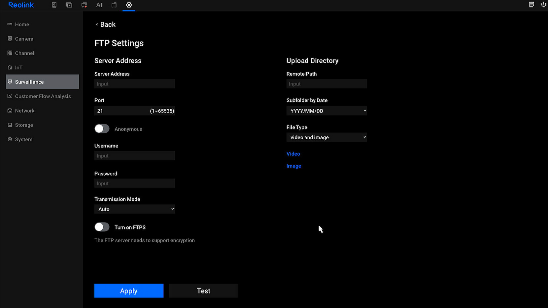Click the Channel grid icon in the sidebar
The width and height of the screenshot is (548, 308).
(10, 53)
